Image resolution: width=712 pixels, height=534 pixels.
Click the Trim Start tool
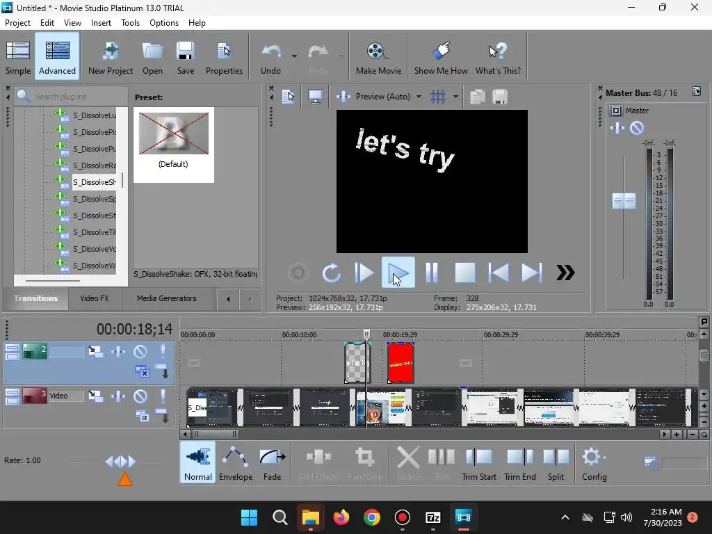[478, 463]
